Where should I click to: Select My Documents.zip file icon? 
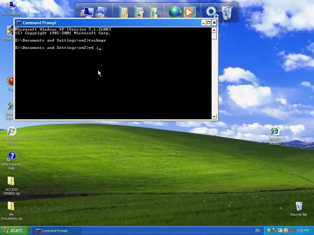[x=11, y=211]
